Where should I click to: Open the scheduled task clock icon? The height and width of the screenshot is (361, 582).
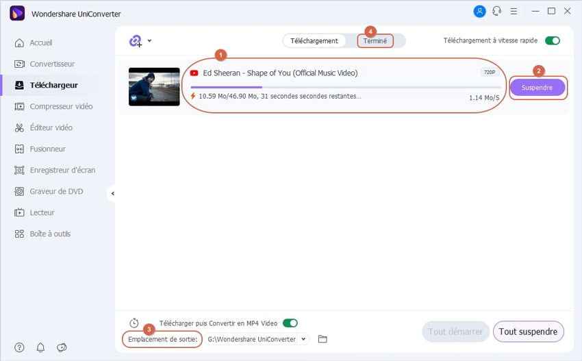[x=134, y=323]
